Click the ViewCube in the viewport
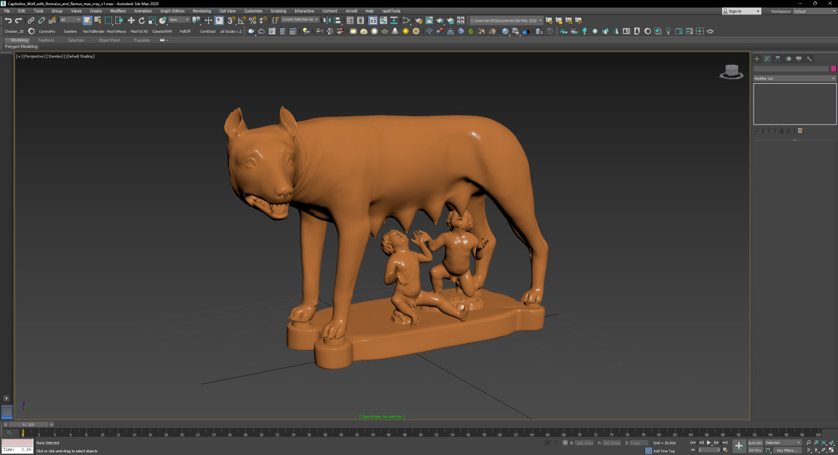 (731, 71)
